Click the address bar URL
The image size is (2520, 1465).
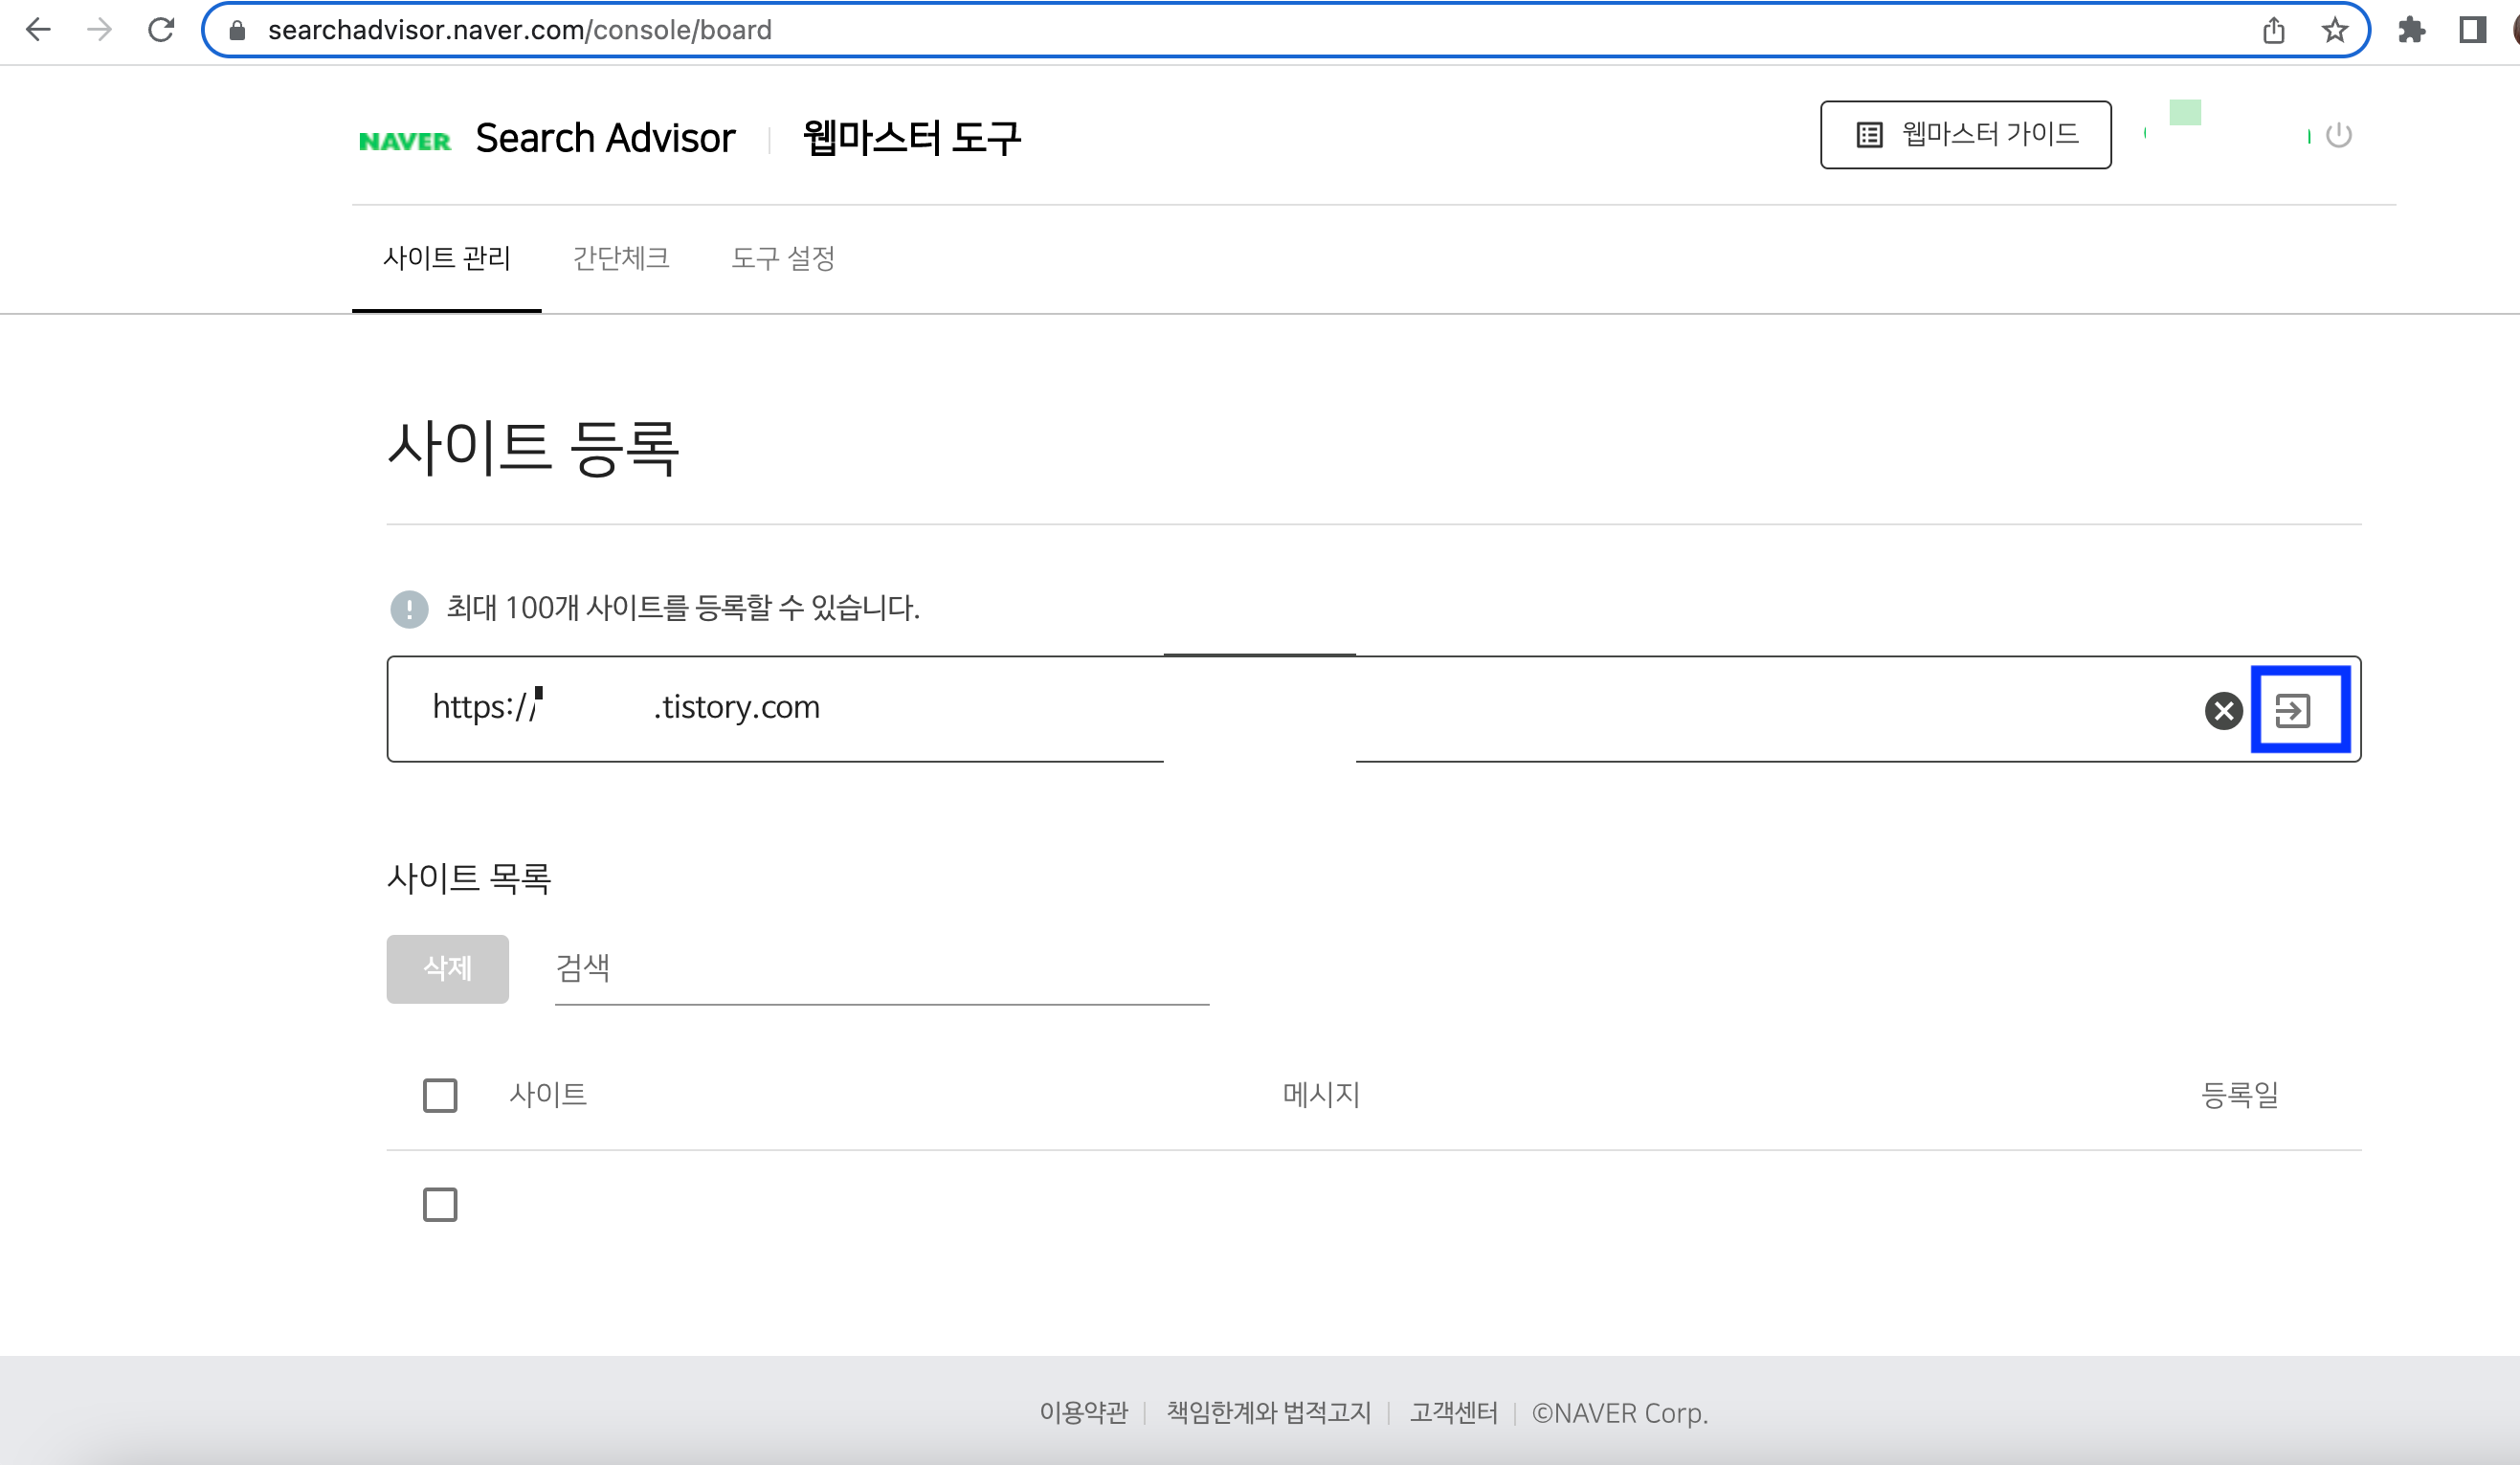pyautogui.click(x=520, y=31)
